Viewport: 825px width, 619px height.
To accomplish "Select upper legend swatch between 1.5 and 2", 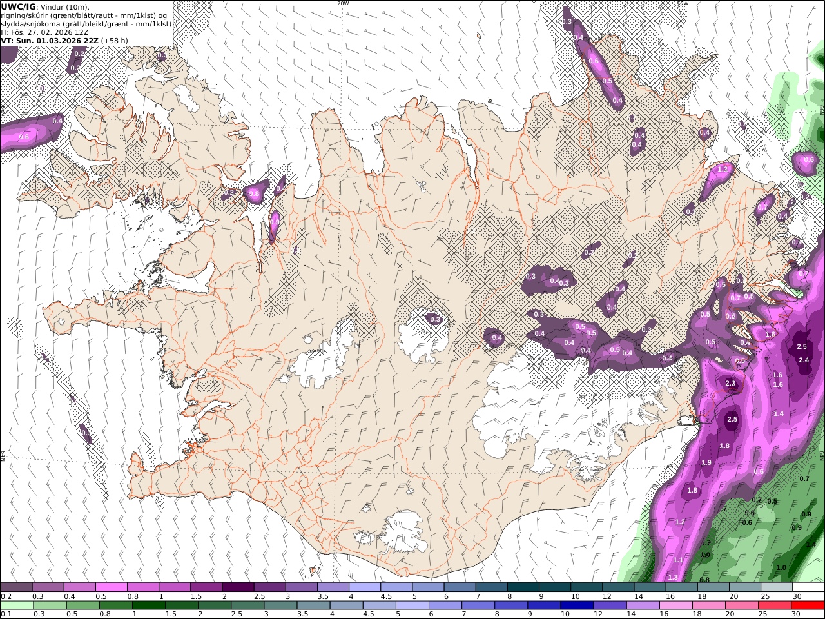I will [x=206, y=587].
